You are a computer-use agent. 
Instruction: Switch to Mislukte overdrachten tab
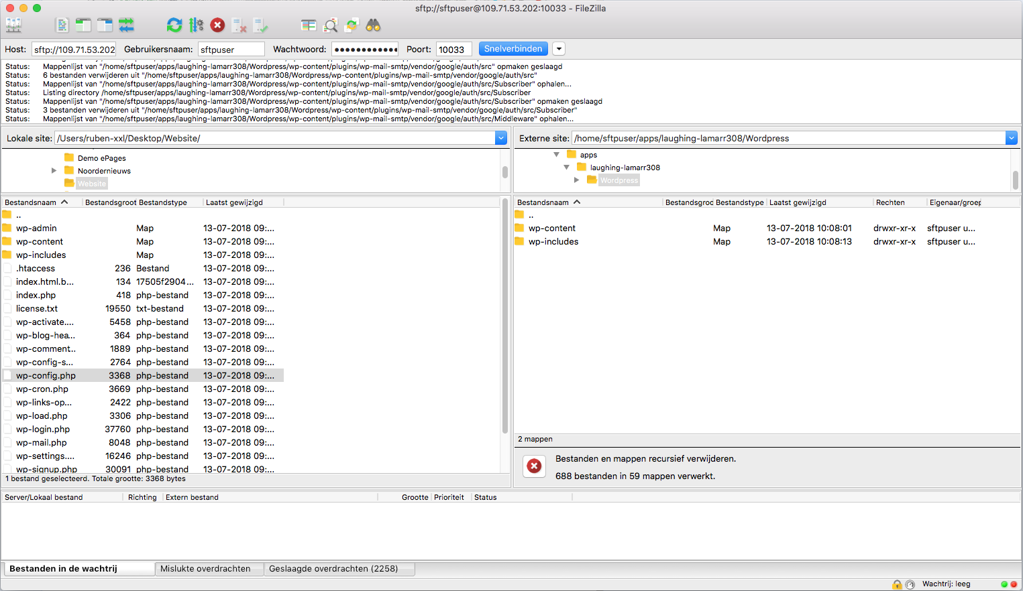[209, 569]
